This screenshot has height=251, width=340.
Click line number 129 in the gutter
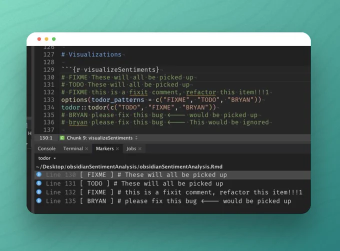[x=49, y=69]
